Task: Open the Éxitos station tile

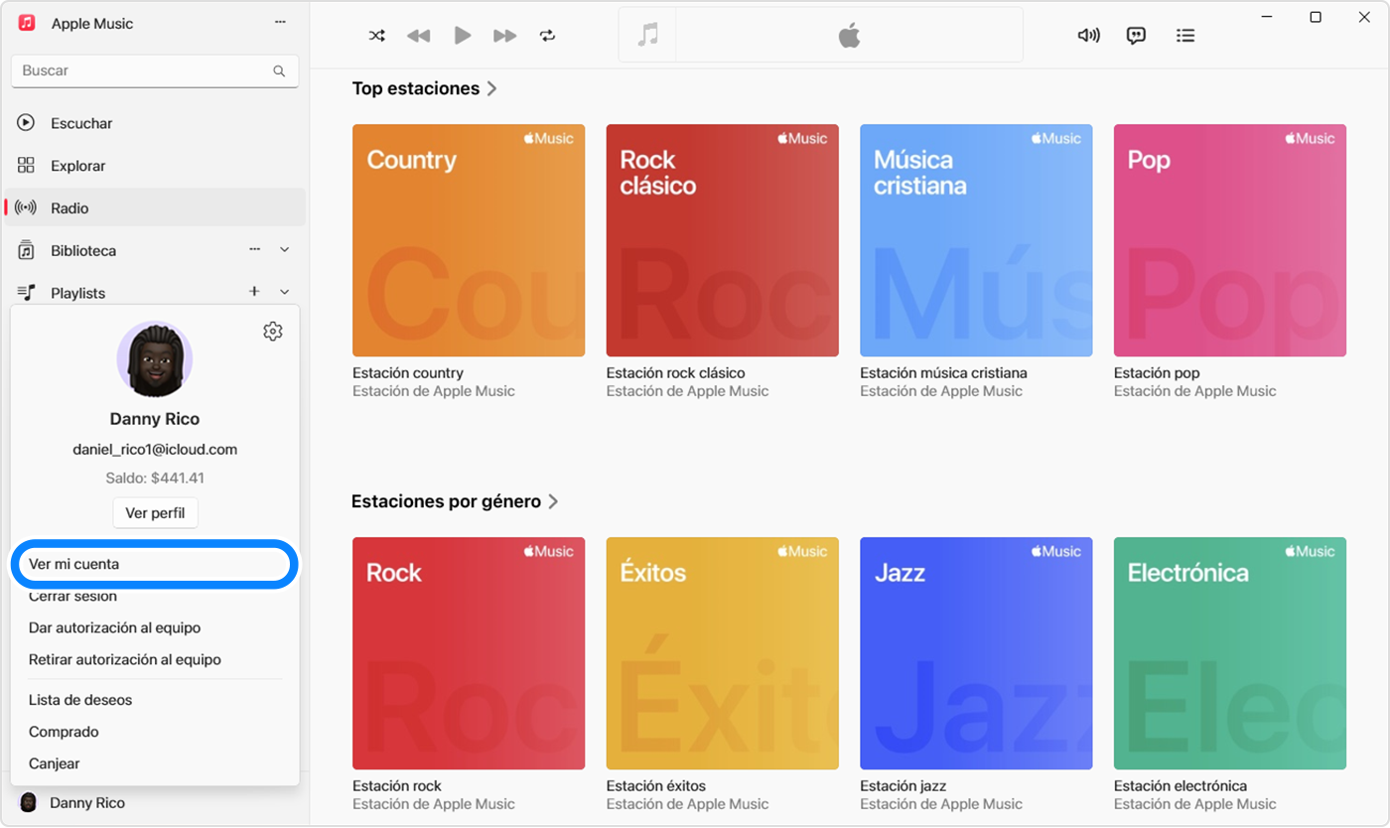Action: click(723, 653)
